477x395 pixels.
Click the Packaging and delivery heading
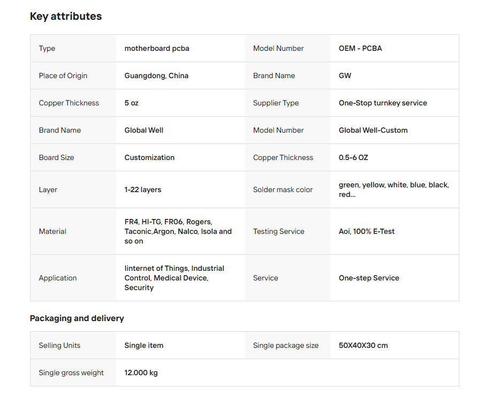click(77, 318)
